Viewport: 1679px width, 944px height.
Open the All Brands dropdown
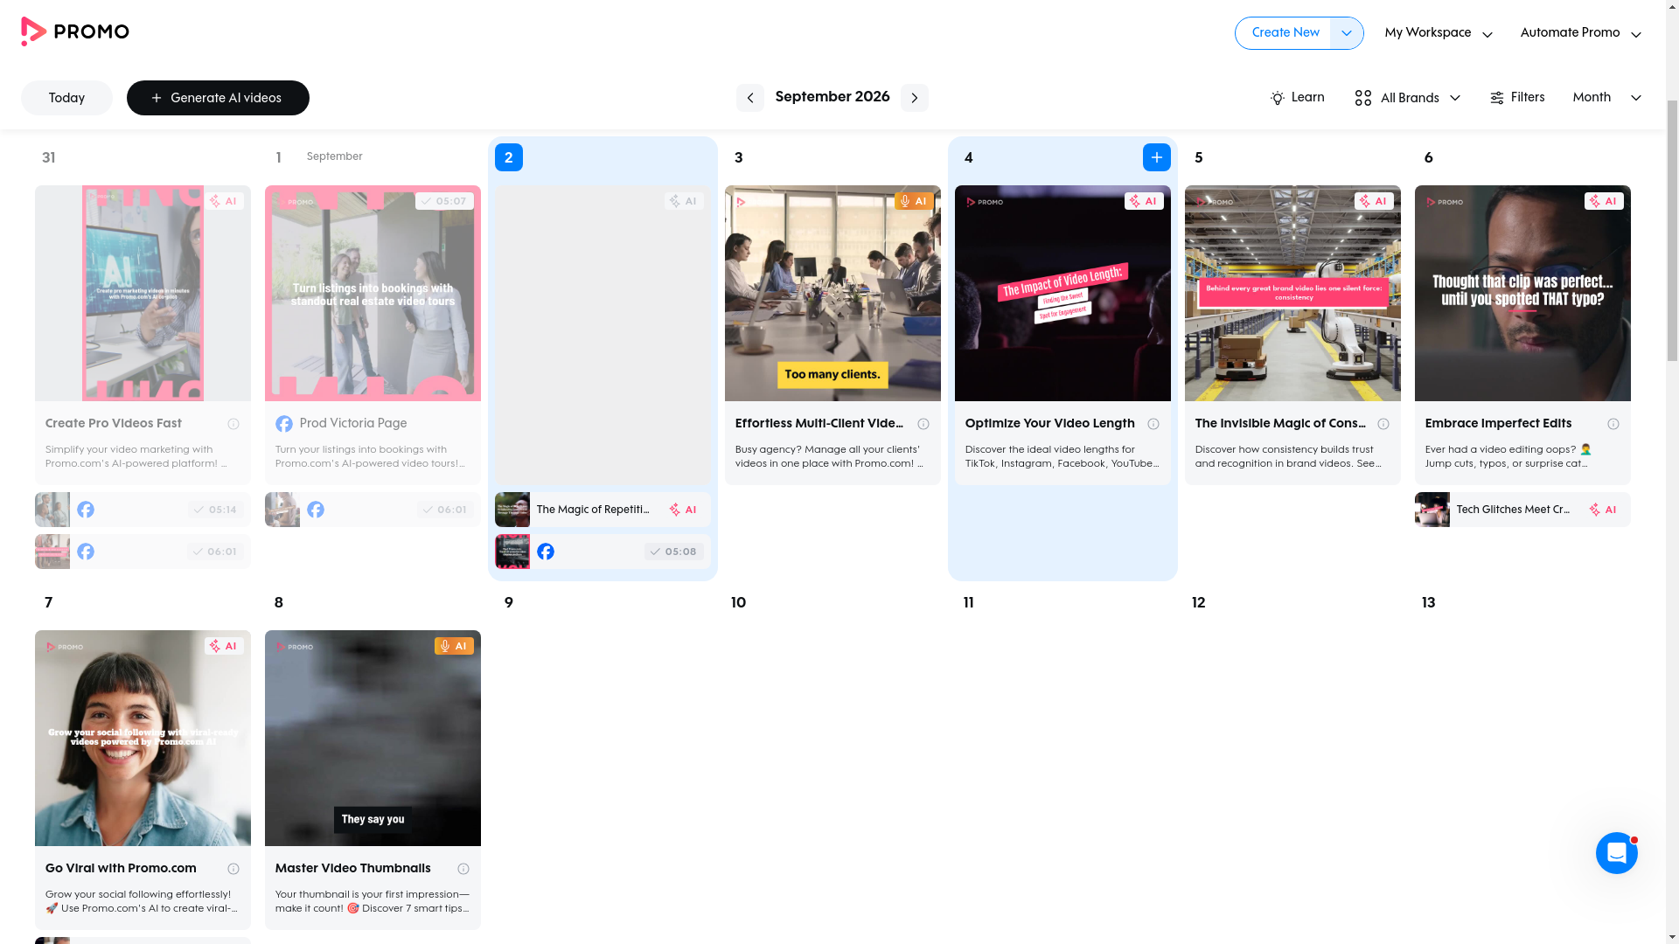1408,98
